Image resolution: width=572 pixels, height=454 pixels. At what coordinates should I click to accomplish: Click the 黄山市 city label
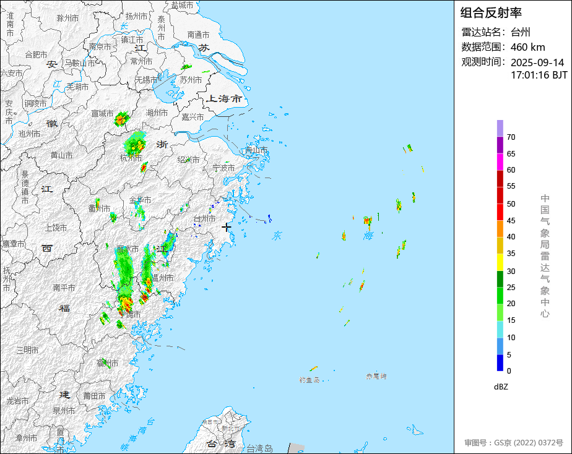61,155
